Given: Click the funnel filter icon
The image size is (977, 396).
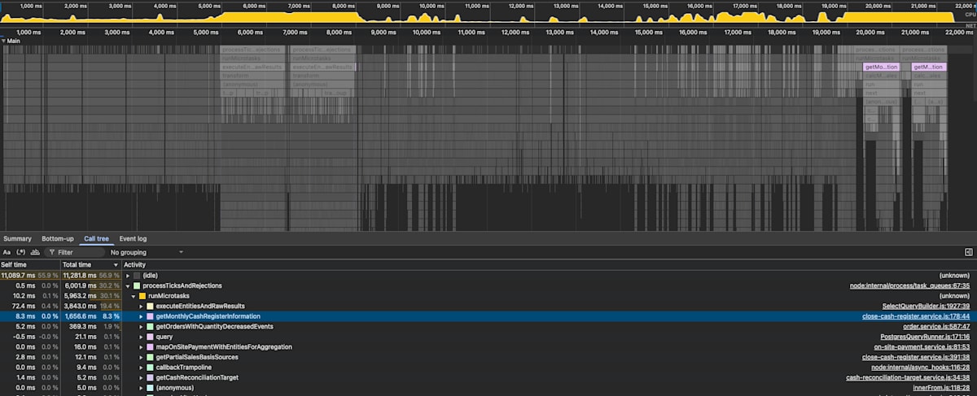Looking at the screenshot, I should tap(51, 253).
